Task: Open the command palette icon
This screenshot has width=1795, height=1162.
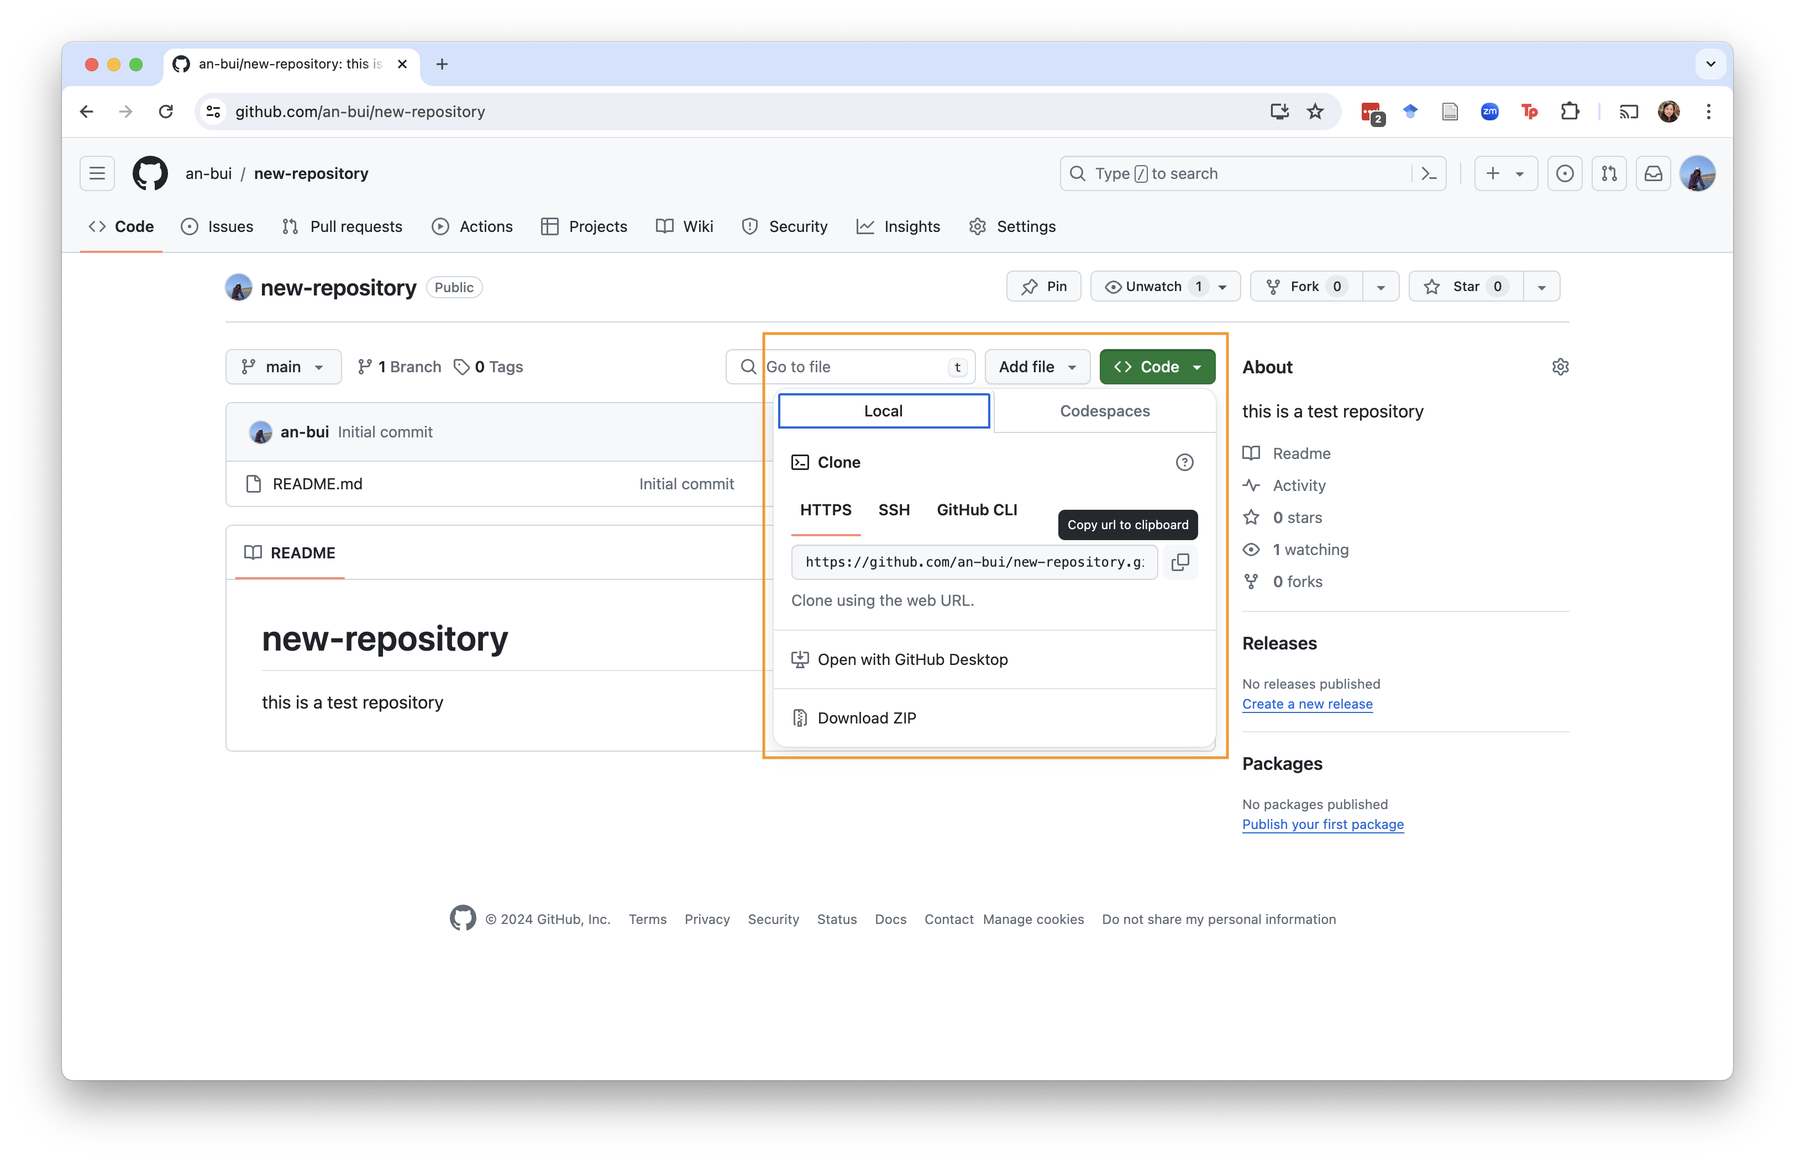Action: (x=1429, y=174)
